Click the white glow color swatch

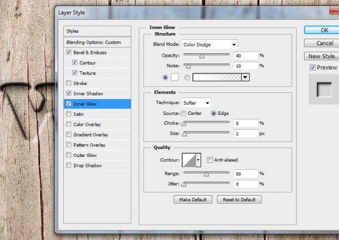click(175, 77)
